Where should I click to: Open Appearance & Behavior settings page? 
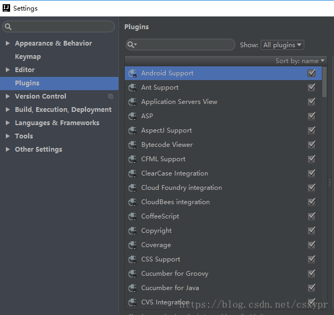click(x=54, y=43)
